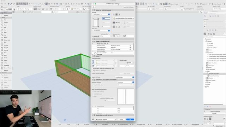Select the Zone tool
Viewport: 226px width, 127px height.
(x=6, y=53)
